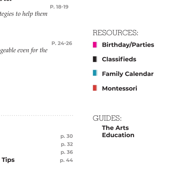
Task: Select The Arts guide
Action: [115, 128]
